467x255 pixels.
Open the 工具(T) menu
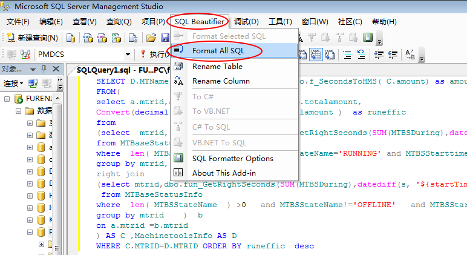(x=280, y=22)
